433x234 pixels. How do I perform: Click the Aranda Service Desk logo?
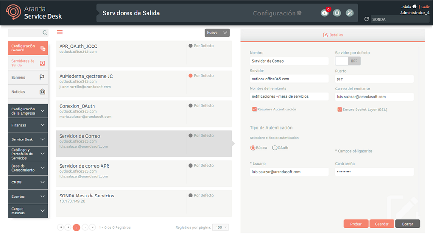pyautogui.click(x=34, y=12)
